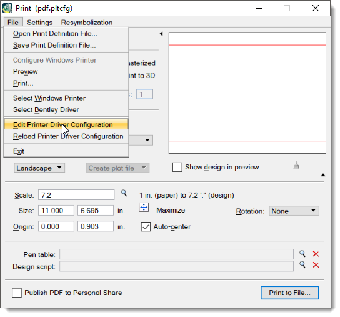Remove the Design script with red X
Viewport: 340px width, 317px height.
pyautogui.click(x=316, y=265)
